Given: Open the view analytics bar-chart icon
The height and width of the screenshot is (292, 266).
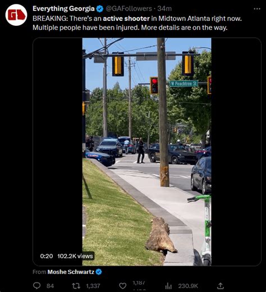Looking at the screenshot, I should point(168,286).
